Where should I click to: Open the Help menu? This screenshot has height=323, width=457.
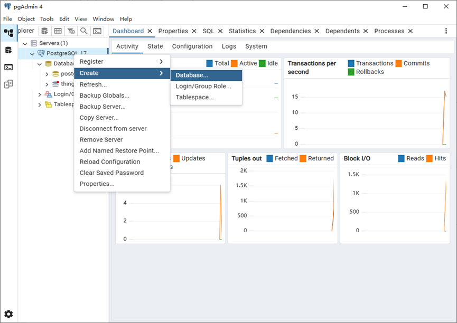[126, 19]
